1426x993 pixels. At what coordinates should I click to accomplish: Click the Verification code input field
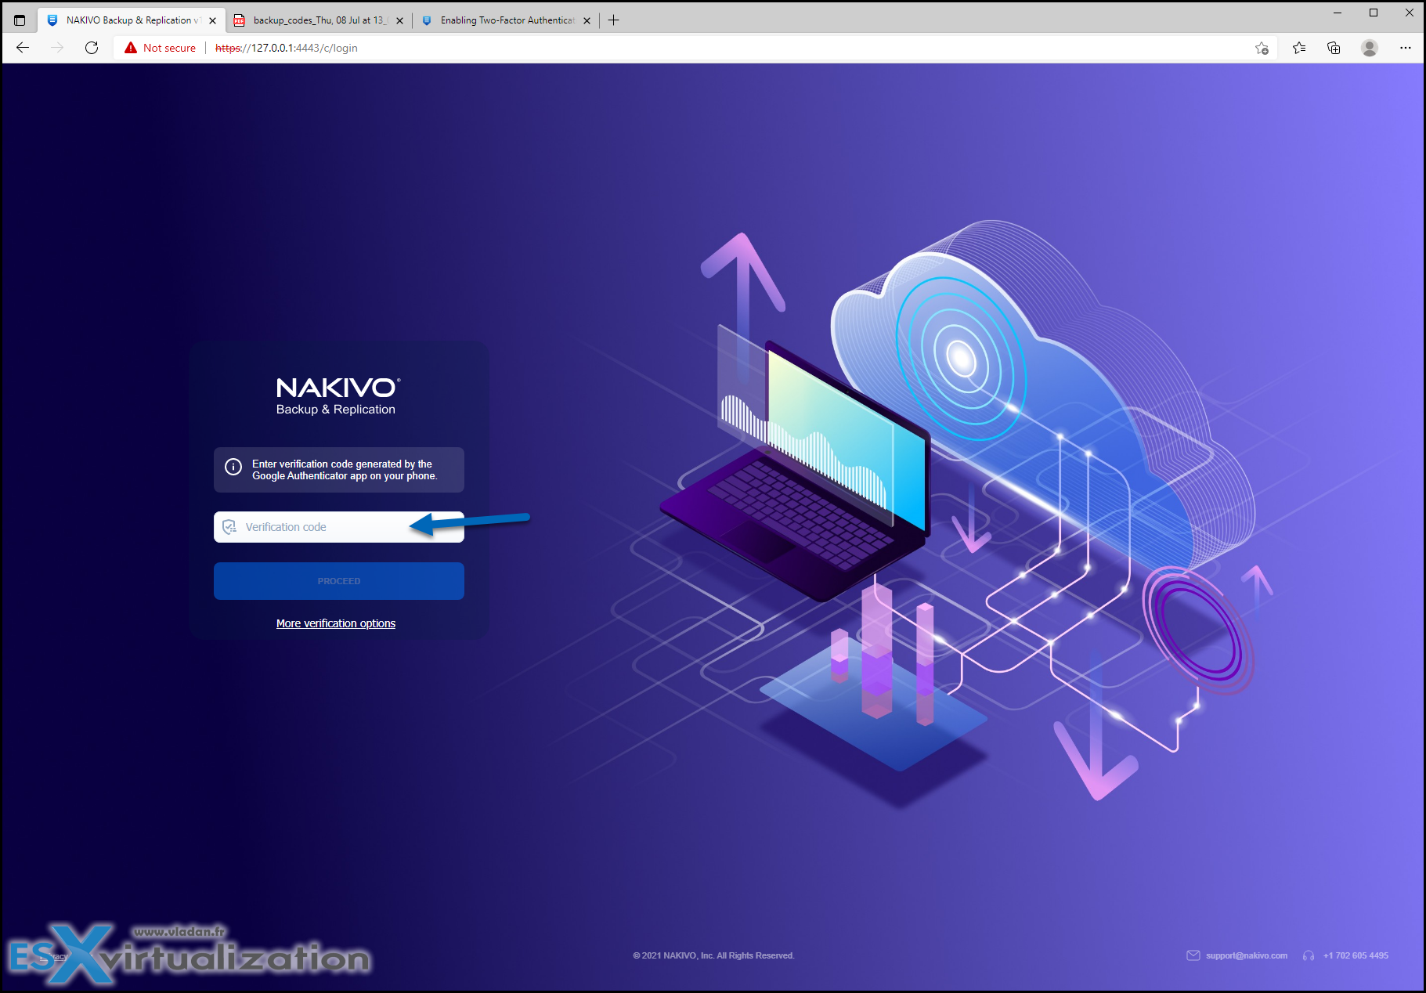(339, 527)
